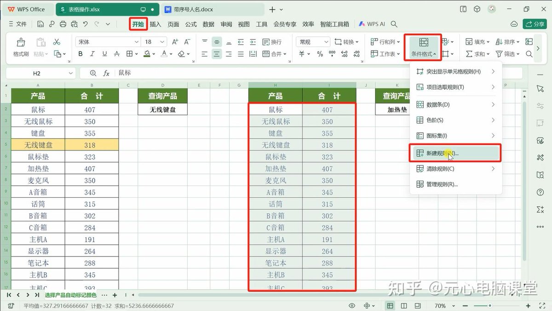The height and width of the screenshot is (311, 552).
Task: Switch to page layout view icon in status bar
Action: click(x=404, y=306)
